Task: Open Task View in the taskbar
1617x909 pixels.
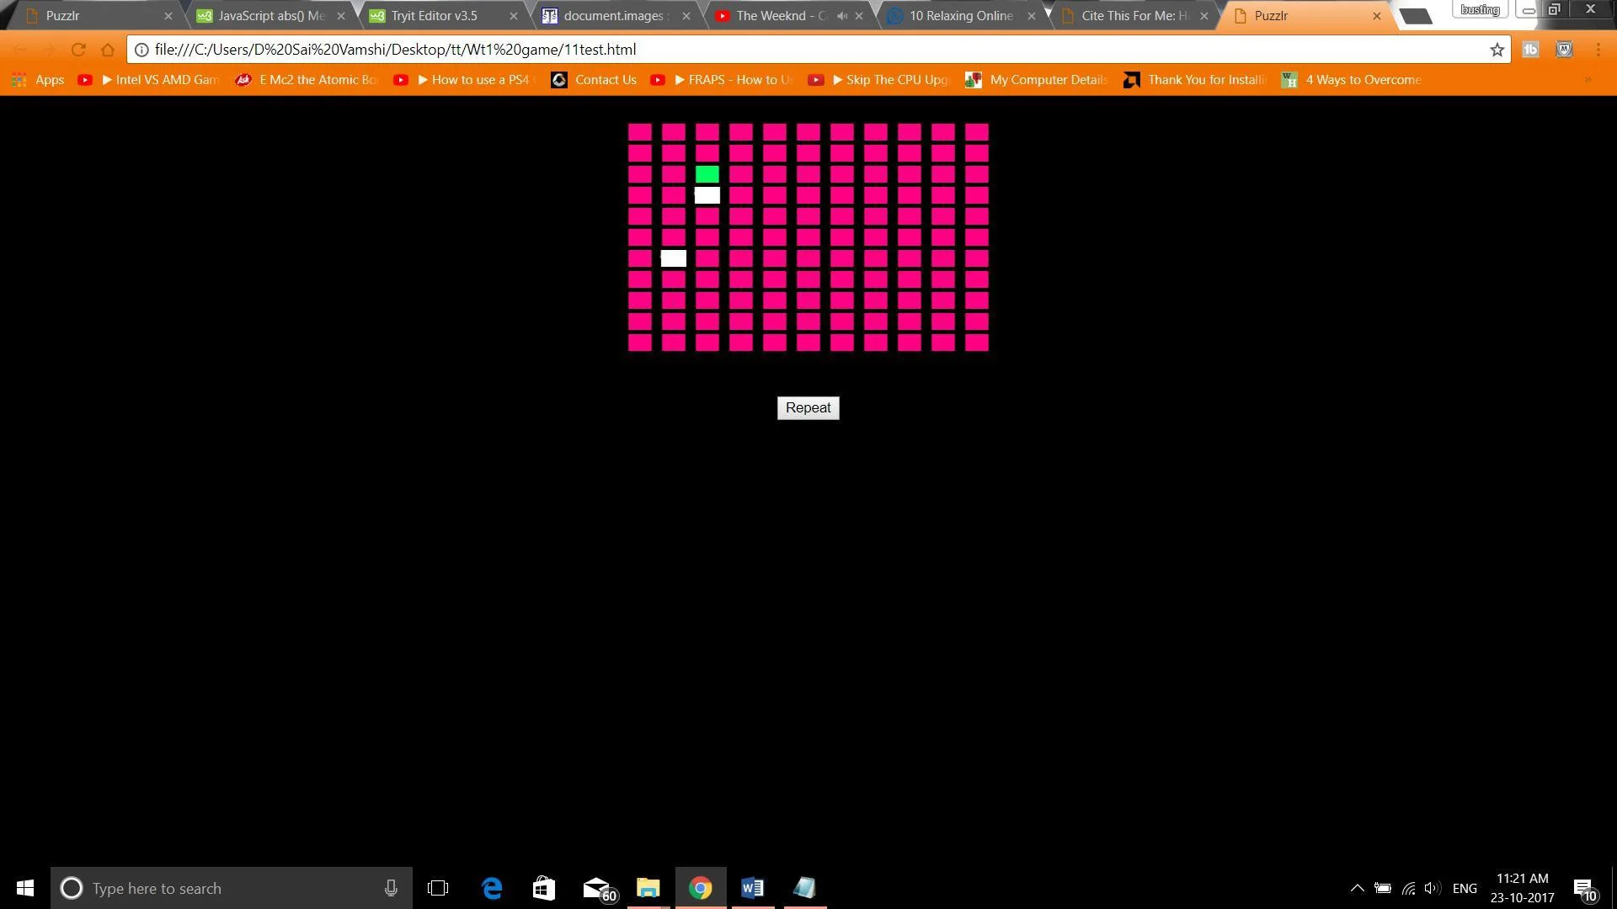Action: pos(438,888)
